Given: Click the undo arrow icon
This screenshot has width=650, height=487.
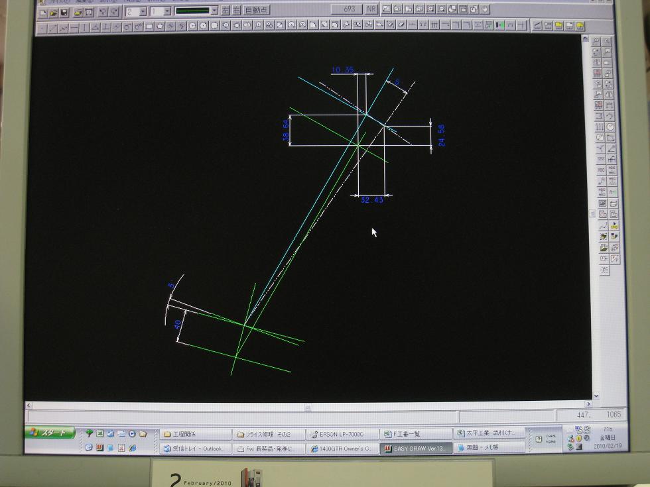Looking at the screenshot, I should (x=102, y=12).
